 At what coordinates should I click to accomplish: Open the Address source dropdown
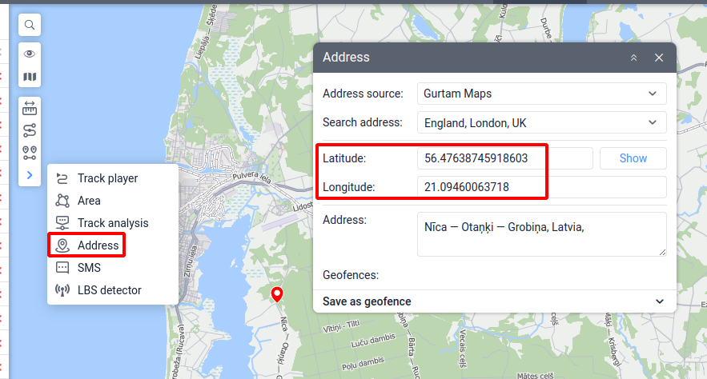pyautogui.click(x=541, y=94)
